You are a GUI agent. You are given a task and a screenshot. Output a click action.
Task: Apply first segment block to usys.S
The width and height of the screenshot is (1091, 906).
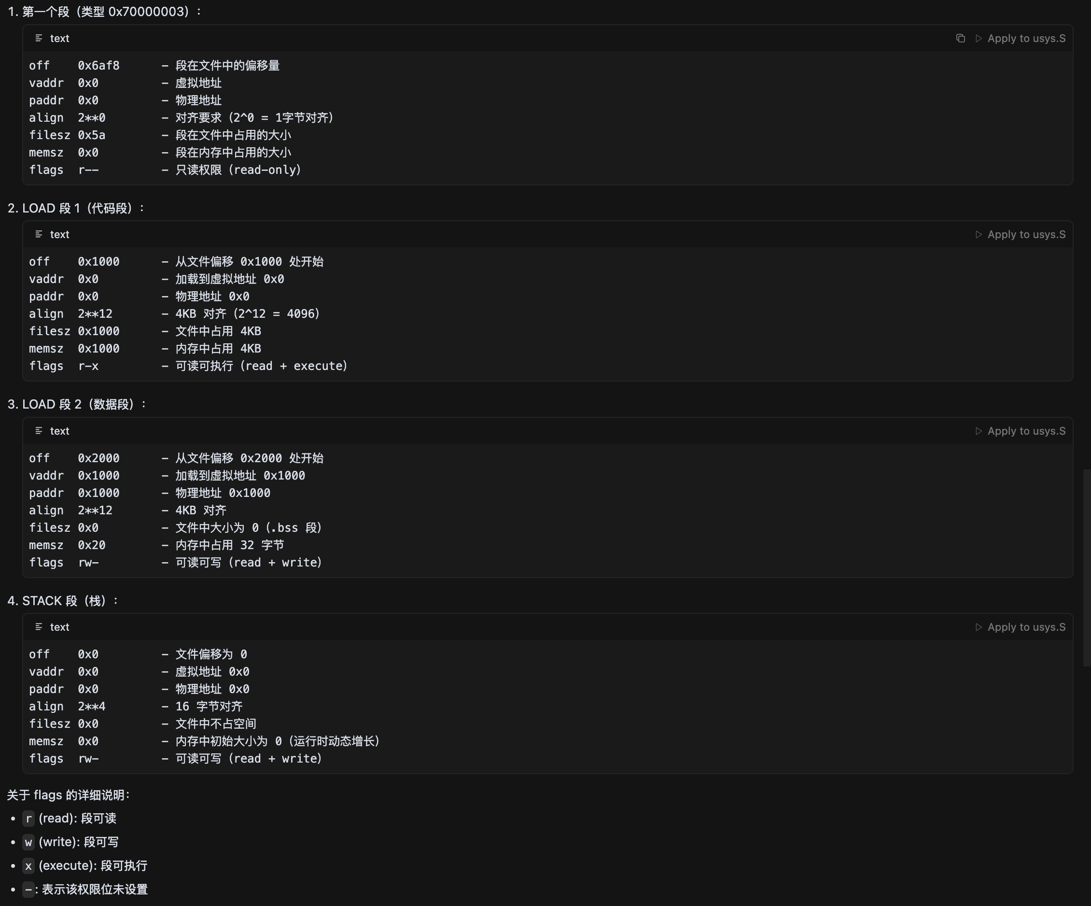[x=1021, y=39]
